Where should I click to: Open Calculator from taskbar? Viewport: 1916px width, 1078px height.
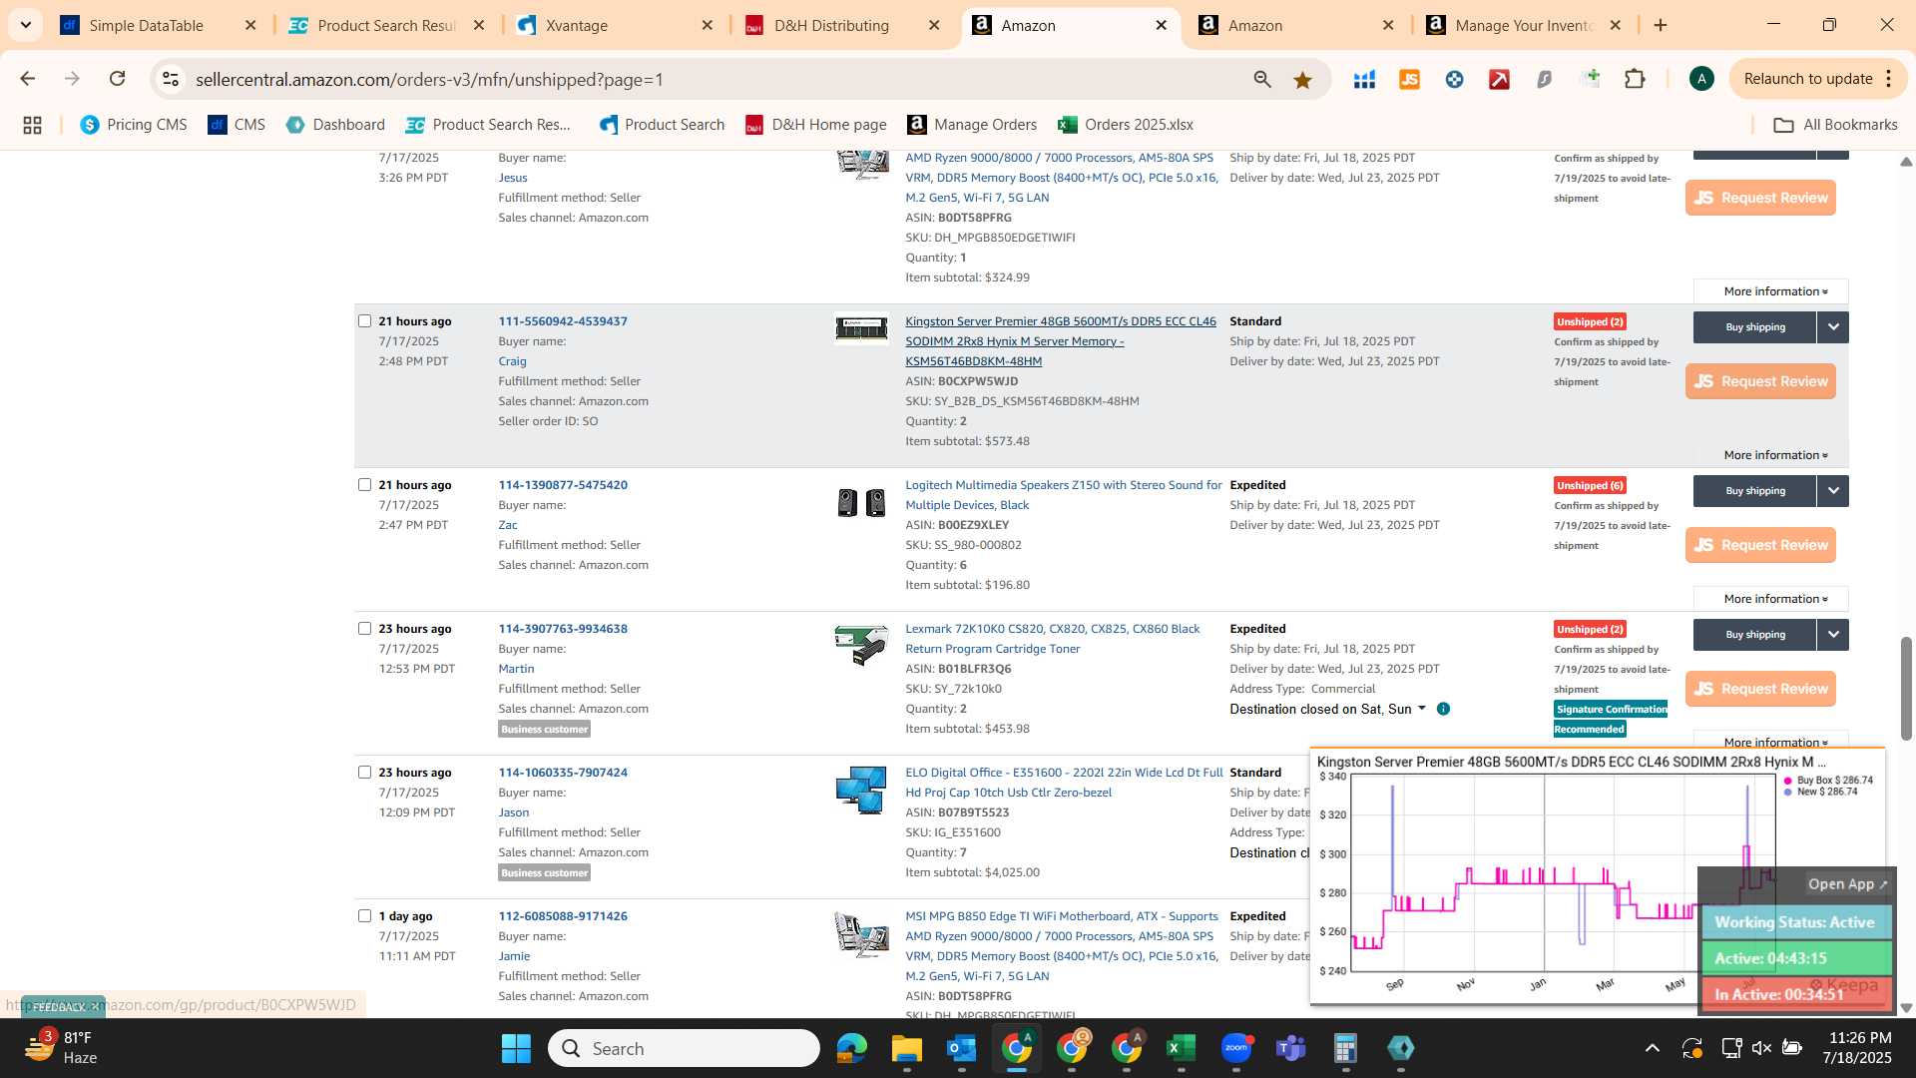coord(1345,1048)
